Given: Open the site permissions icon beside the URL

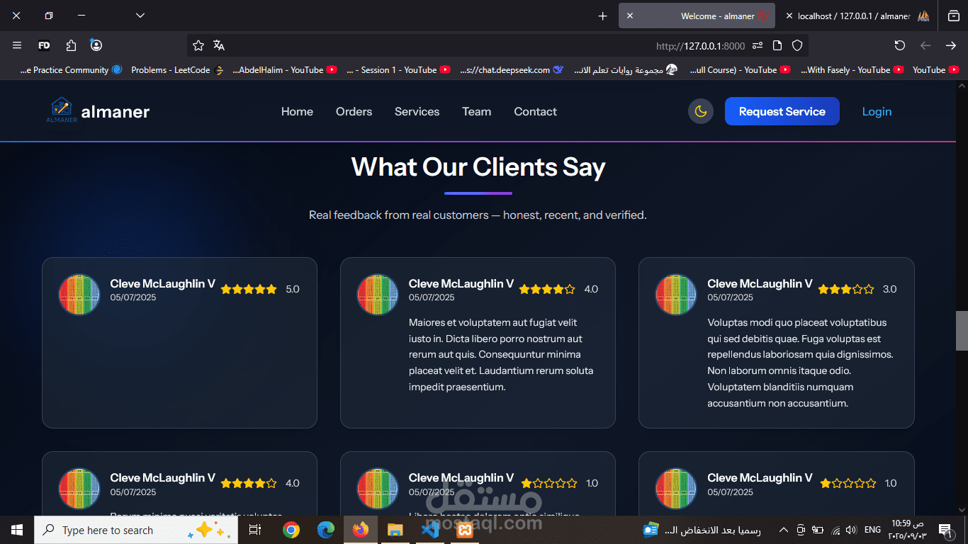Looking at the screenshot, I should (x=758, y=45).
